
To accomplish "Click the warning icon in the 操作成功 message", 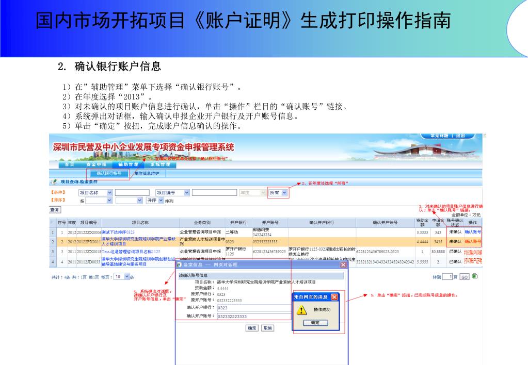I will tap(301, 310).
